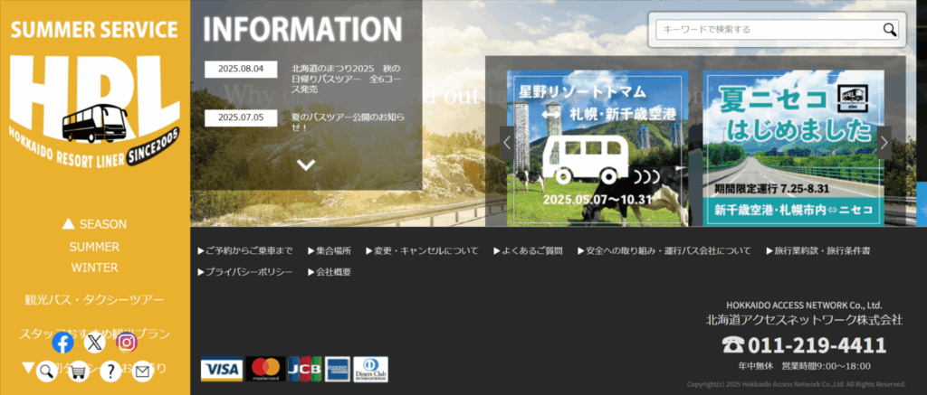Click the keyword search input field

click(768, 30)
